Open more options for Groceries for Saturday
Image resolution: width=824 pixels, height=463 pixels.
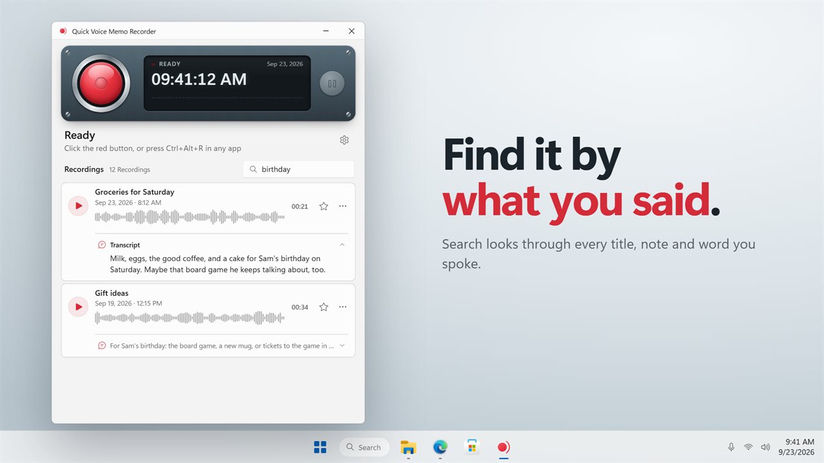342,206
